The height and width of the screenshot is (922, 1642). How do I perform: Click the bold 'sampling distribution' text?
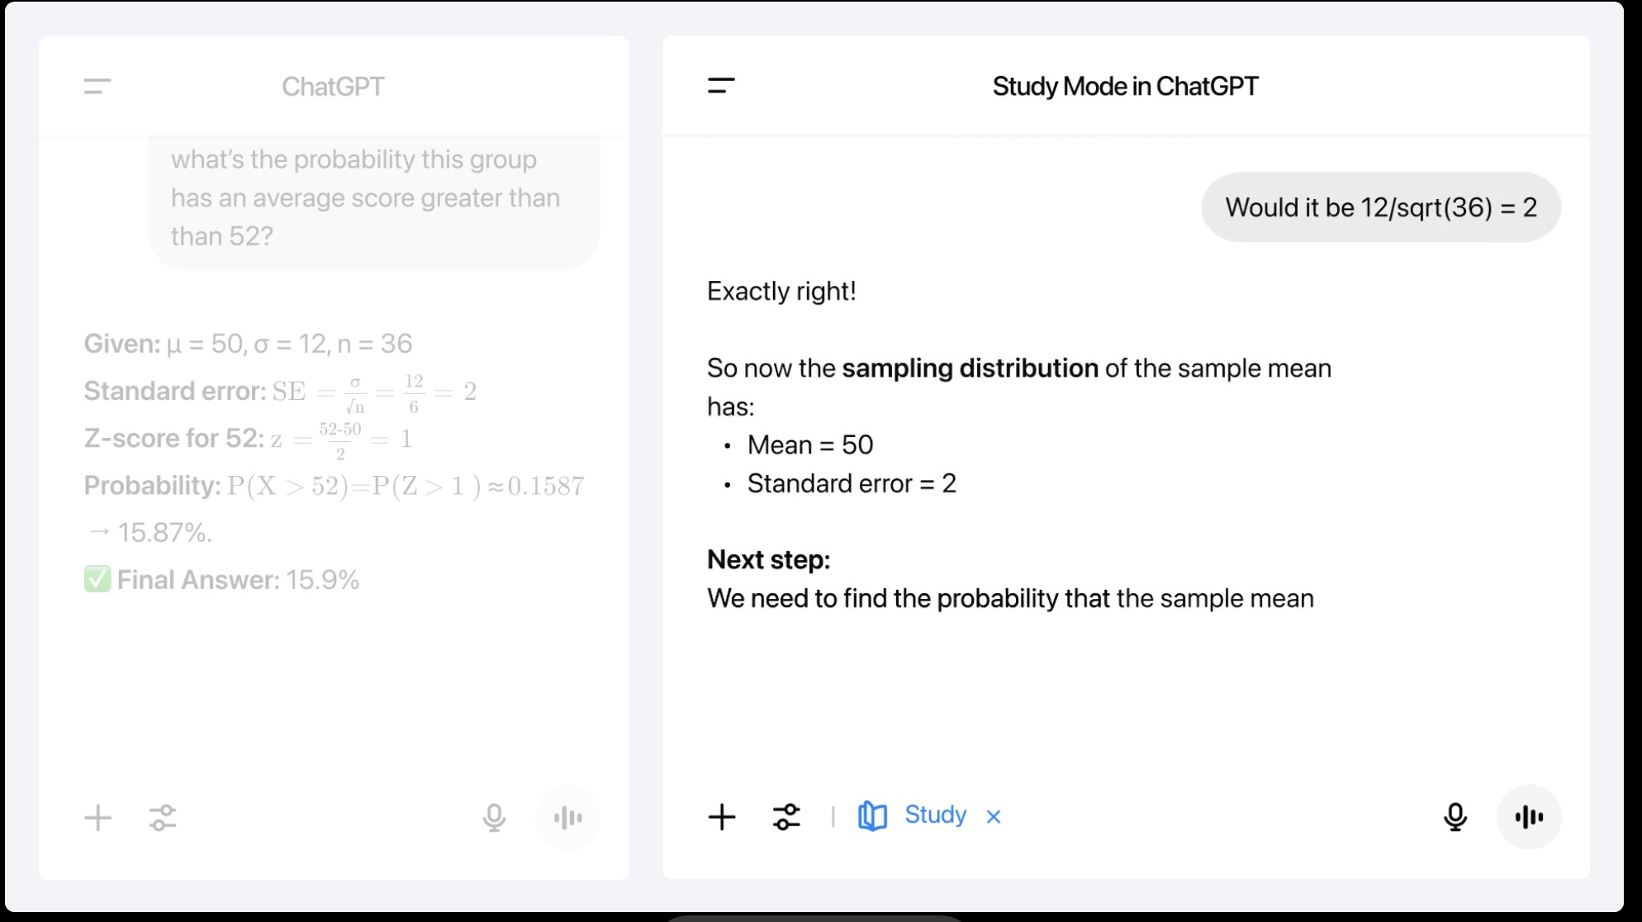click(970, 368)
